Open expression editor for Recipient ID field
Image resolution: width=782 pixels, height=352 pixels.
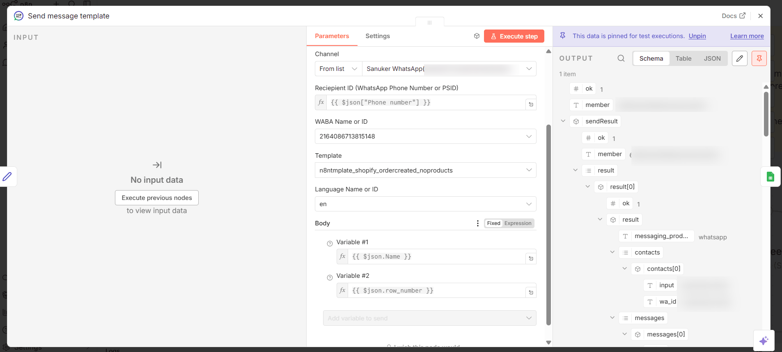point(531,104)
